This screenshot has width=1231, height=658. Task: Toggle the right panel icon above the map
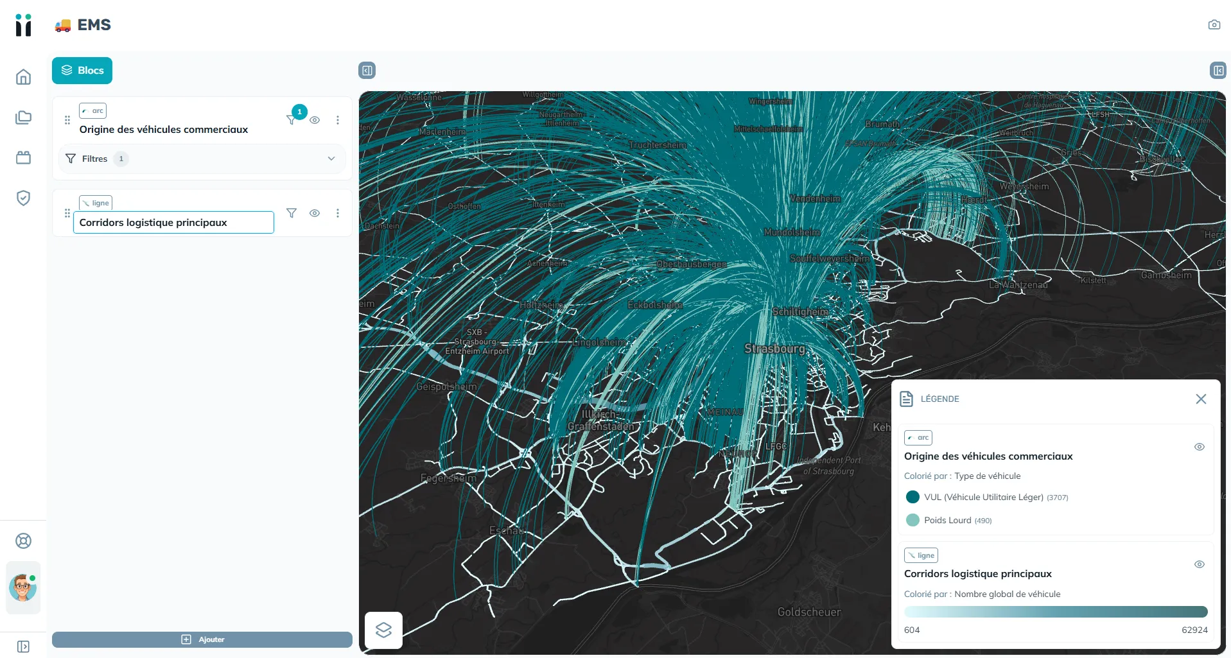point(1218,71)
